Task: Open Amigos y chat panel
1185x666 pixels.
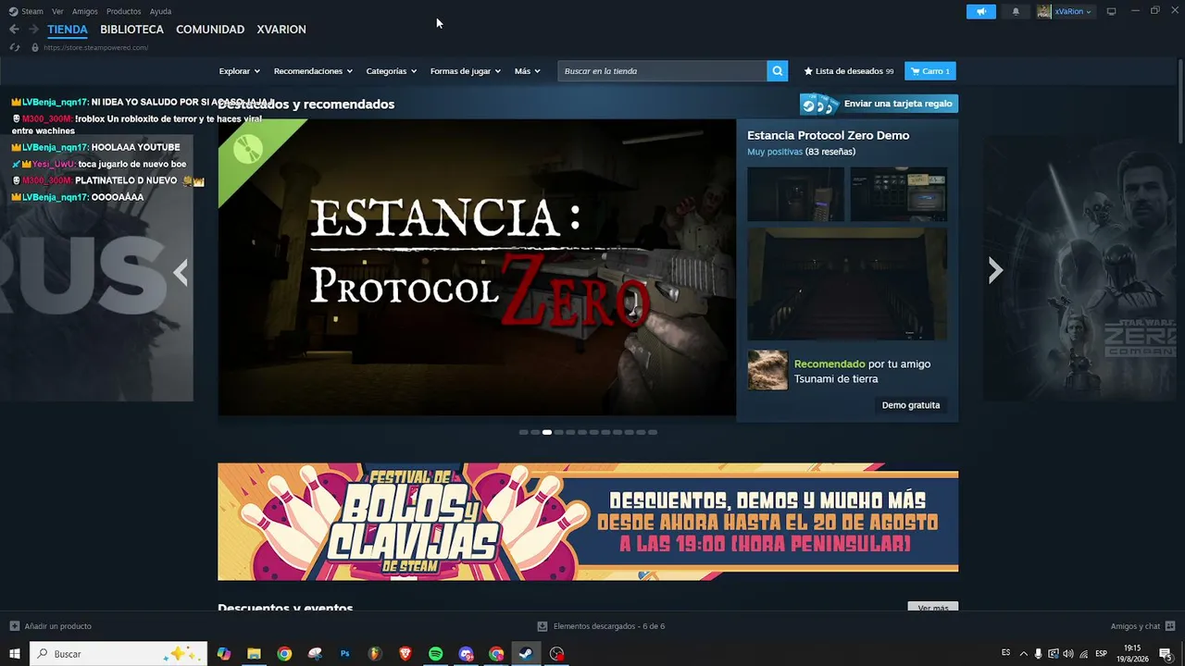Action: 1141,626
